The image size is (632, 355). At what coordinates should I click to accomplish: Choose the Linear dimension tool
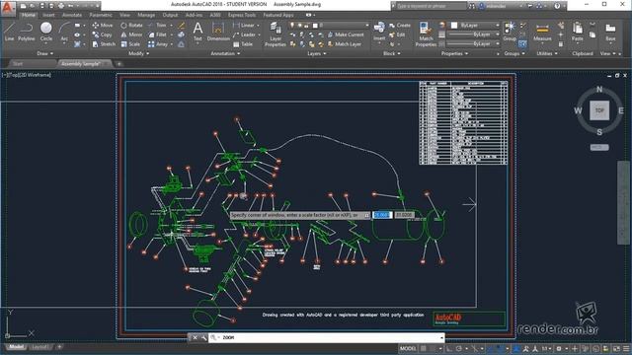(x=244, y=25)
